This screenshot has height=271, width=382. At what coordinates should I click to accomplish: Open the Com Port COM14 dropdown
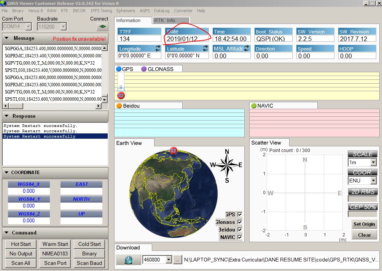click(x=29, y=26)
